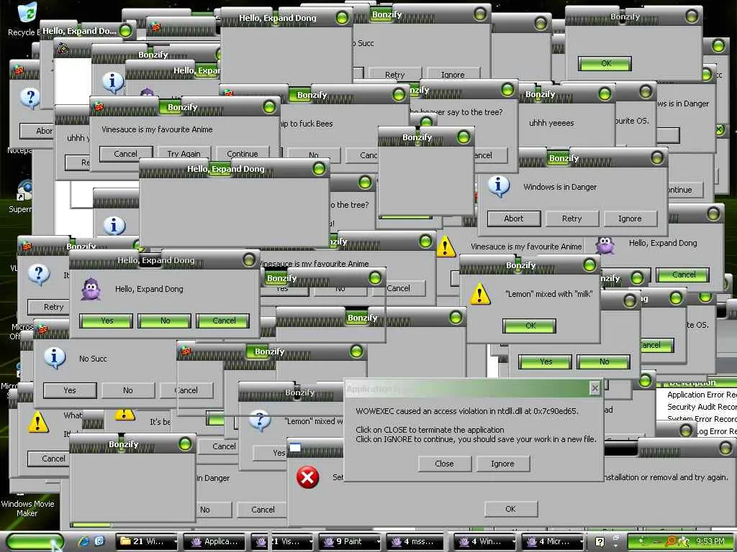Select the "Application Error Rec" list row

pyautogui.click(x=697, y=395)
